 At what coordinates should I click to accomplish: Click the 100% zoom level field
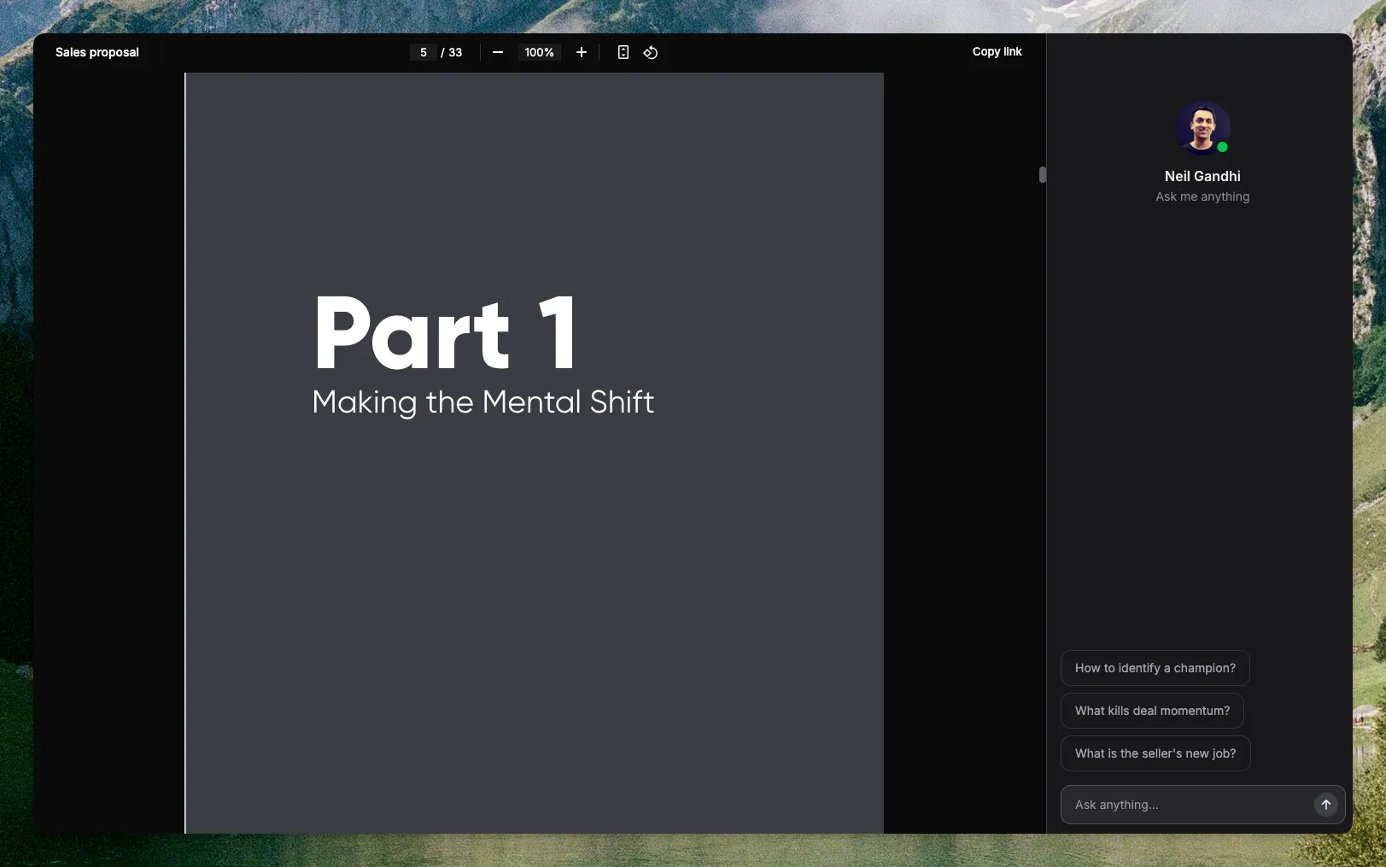point(540,52)
